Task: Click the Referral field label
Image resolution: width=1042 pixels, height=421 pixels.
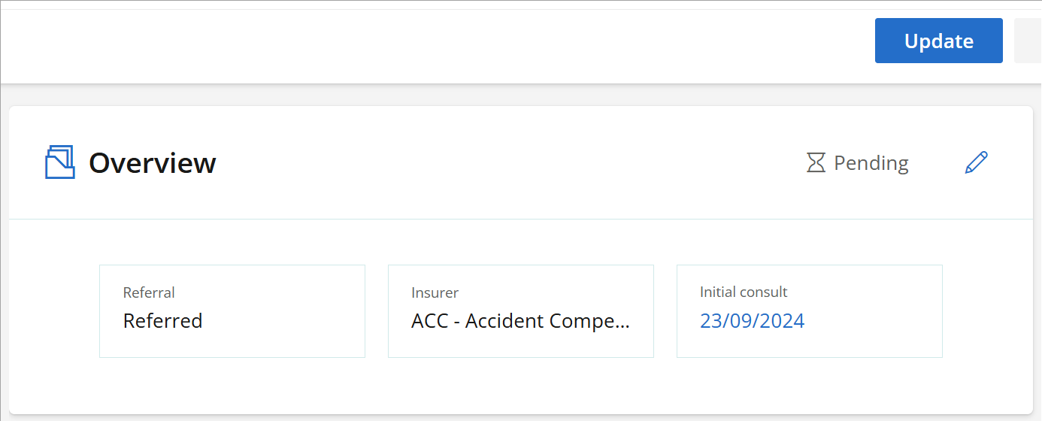Action: coord(149,292)
